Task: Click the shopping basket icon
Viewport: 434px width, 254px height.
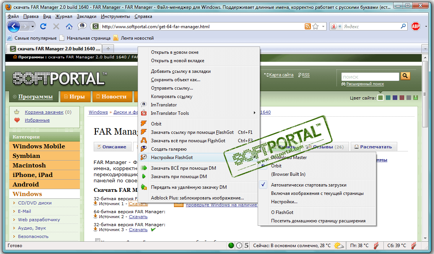Action: click(17, 112)
